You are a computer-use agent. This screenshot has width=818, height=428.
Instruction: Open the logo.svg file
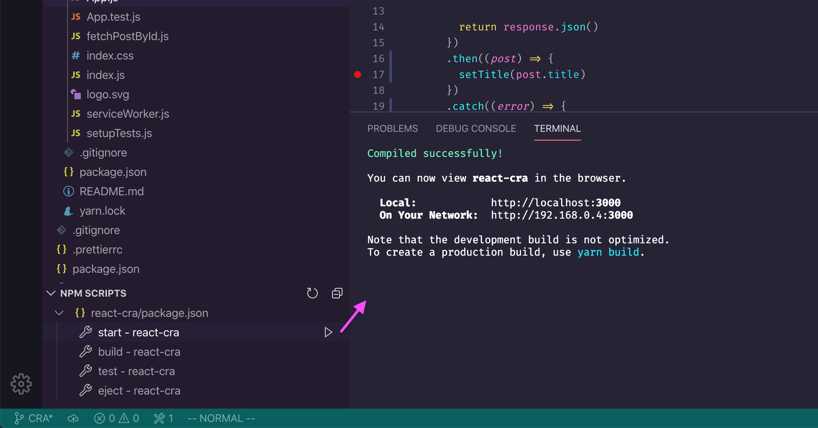click(x=108, y=94)
